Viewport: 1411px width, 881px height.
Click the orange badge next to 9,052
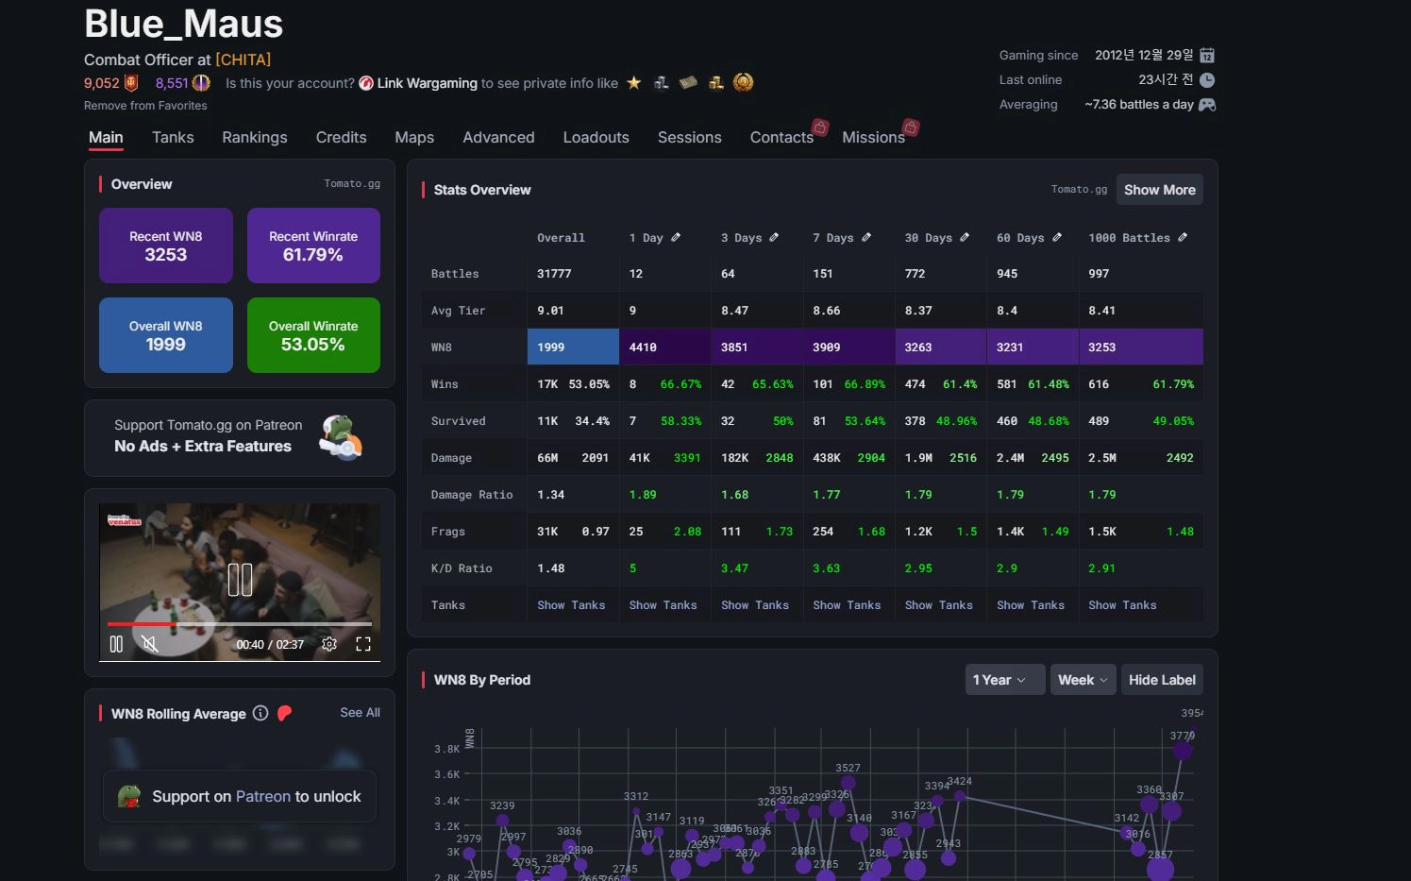tap(131, 83)
